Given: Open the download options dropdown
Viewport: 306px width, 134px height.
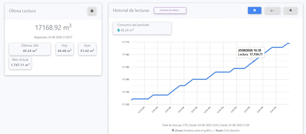Looking at the screenshot, I should 272,11.
